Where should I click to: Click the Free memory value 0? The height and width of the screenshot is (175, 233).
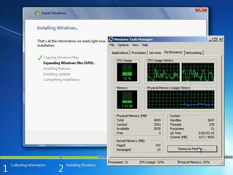point(160,133)
